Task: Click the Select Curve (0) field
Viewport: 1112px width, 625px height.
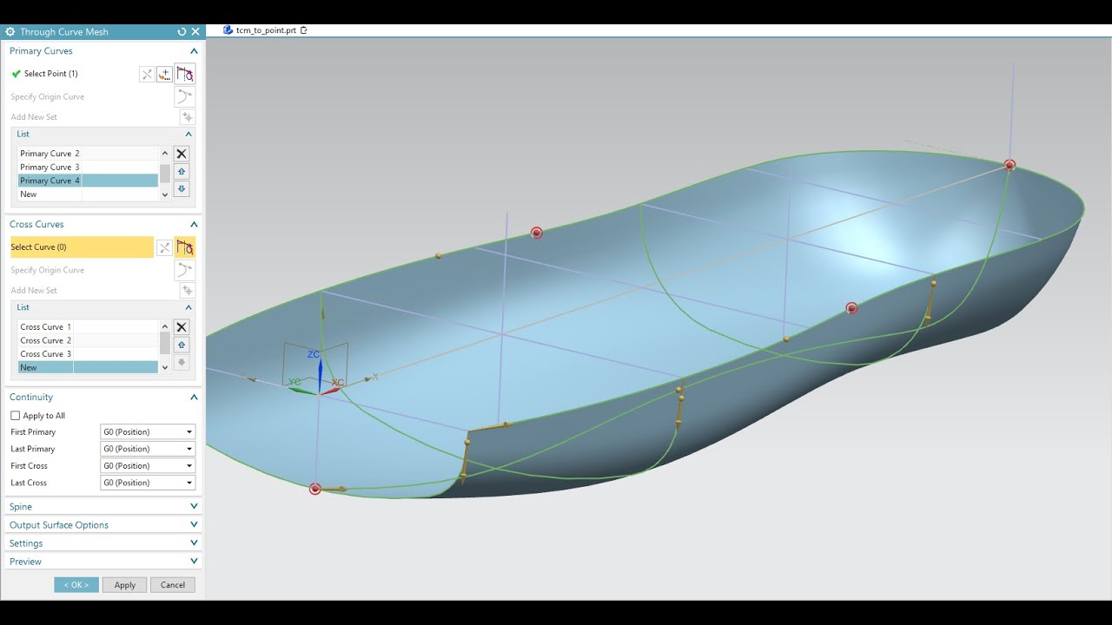Action: 82,247
